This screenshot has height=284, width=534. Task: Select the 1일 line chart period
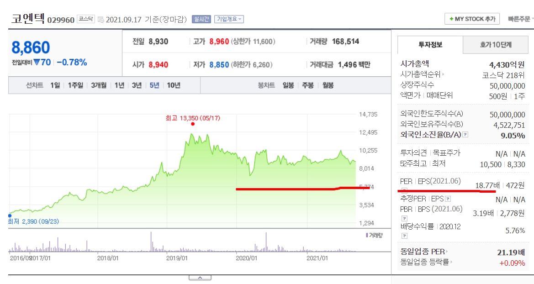[55, 85]
